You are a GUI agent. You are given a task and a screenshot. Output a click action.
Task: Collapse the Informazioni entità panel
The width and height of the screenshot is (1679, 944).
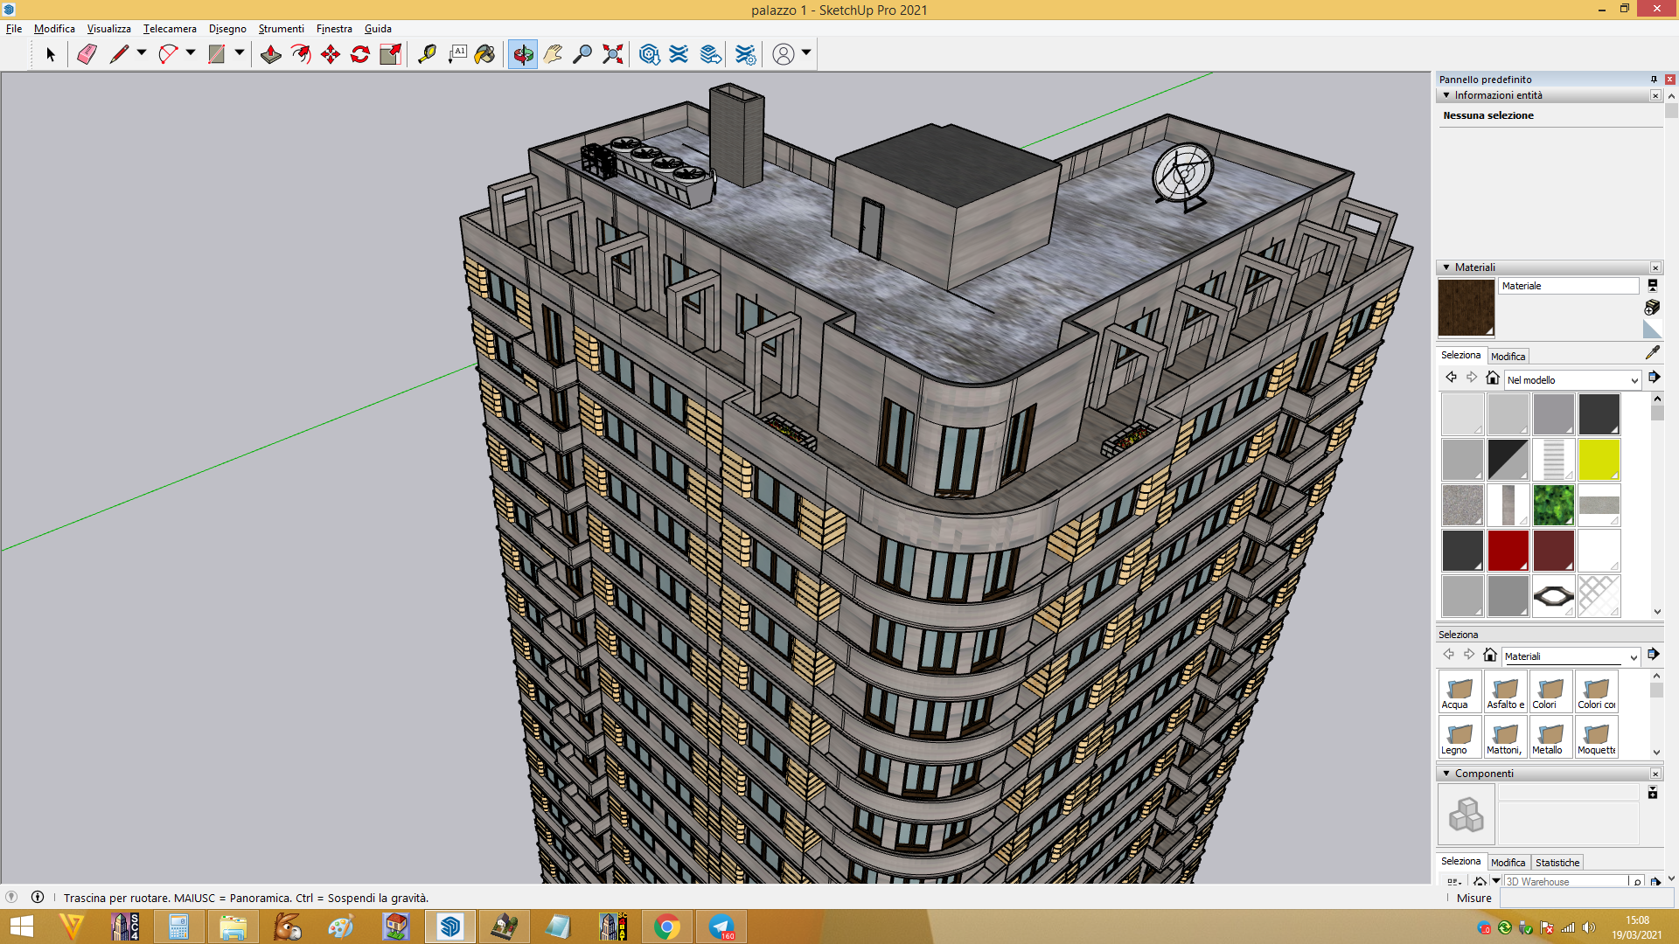tap(1446, 95)
